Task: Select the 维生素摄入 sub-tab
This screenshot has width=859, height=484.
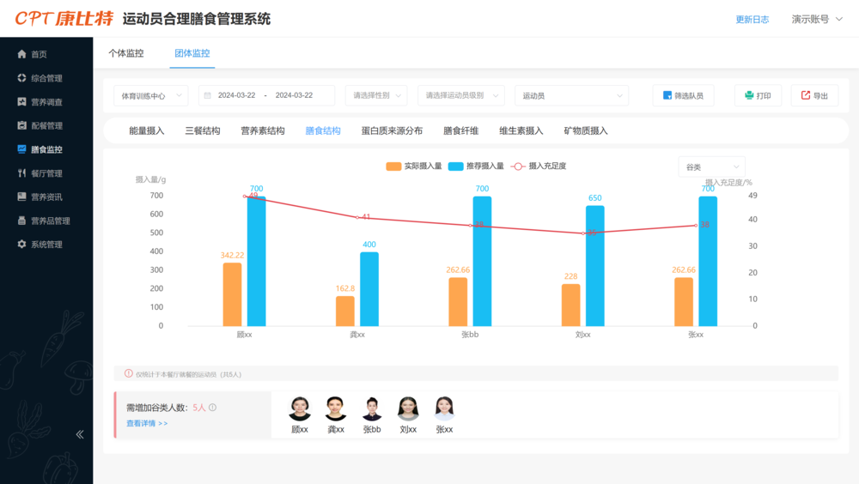Action: [521, 130]
